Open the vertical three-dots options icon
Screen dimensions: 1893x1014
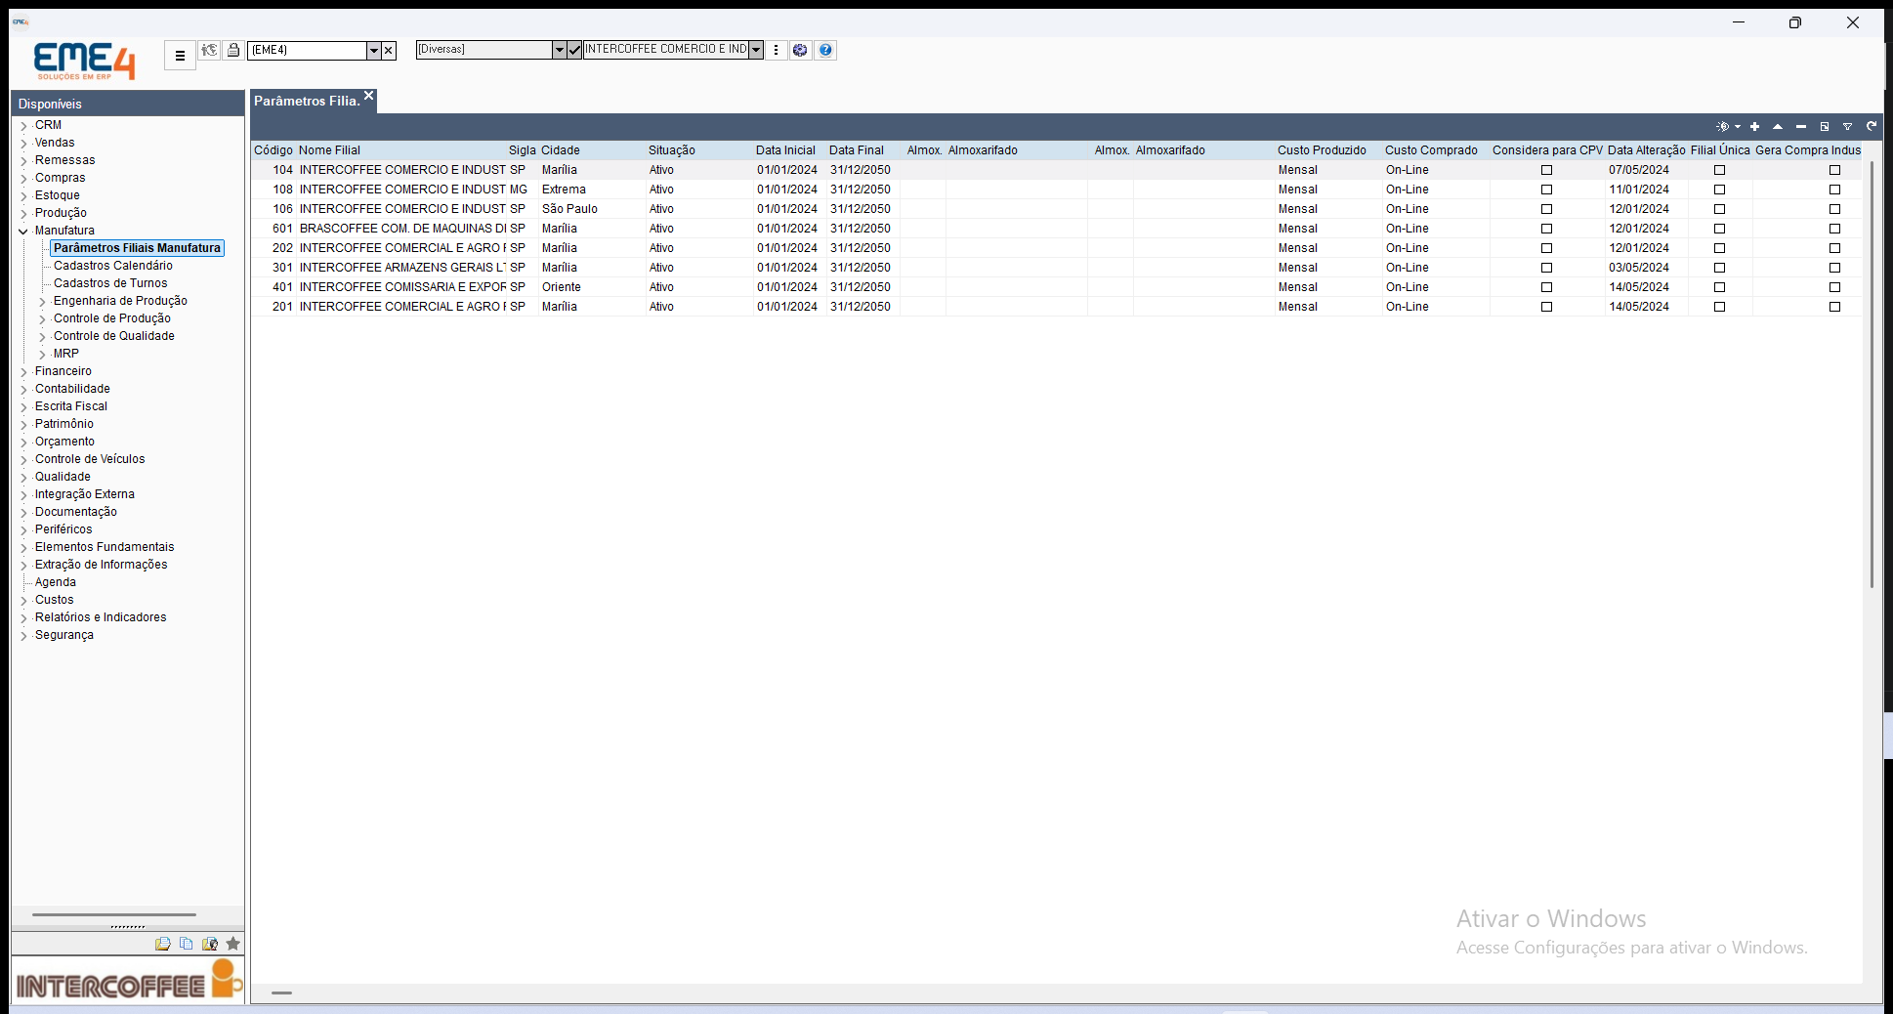click(x=777, y=50)
